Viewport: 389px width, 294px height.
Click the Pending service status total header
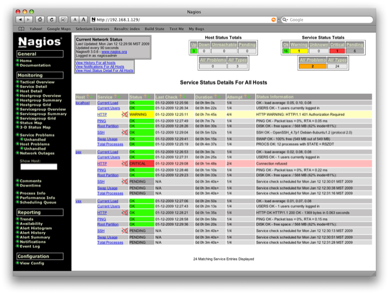pos(355,45)
